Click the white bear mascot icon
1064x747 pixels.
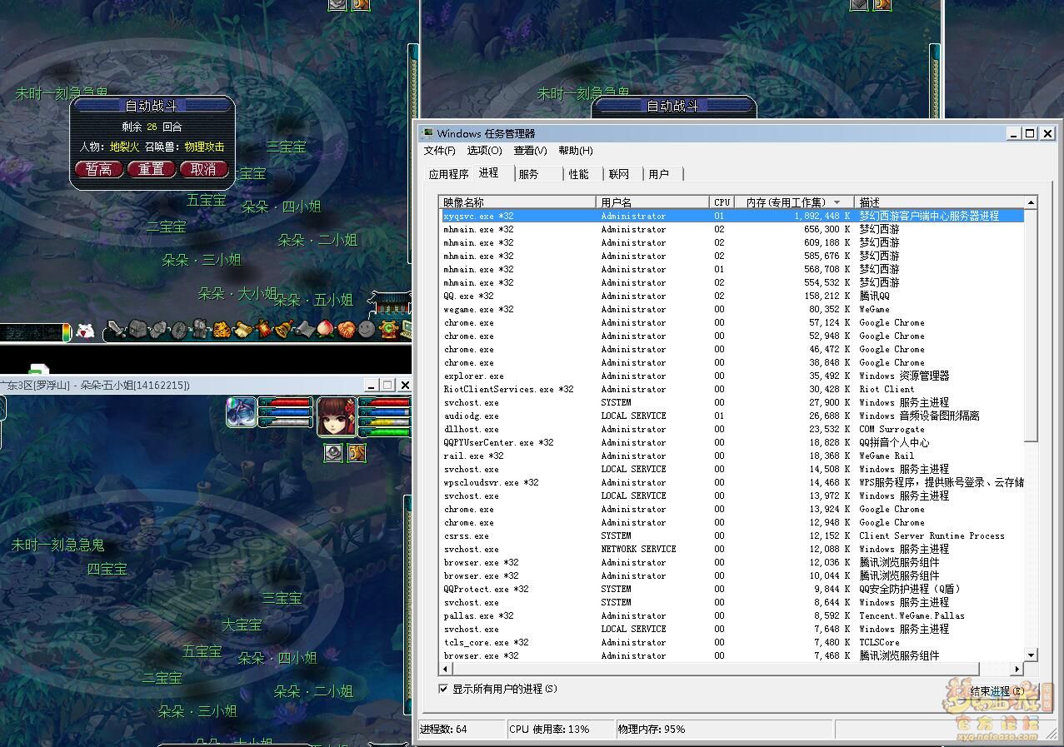point(85,331)
